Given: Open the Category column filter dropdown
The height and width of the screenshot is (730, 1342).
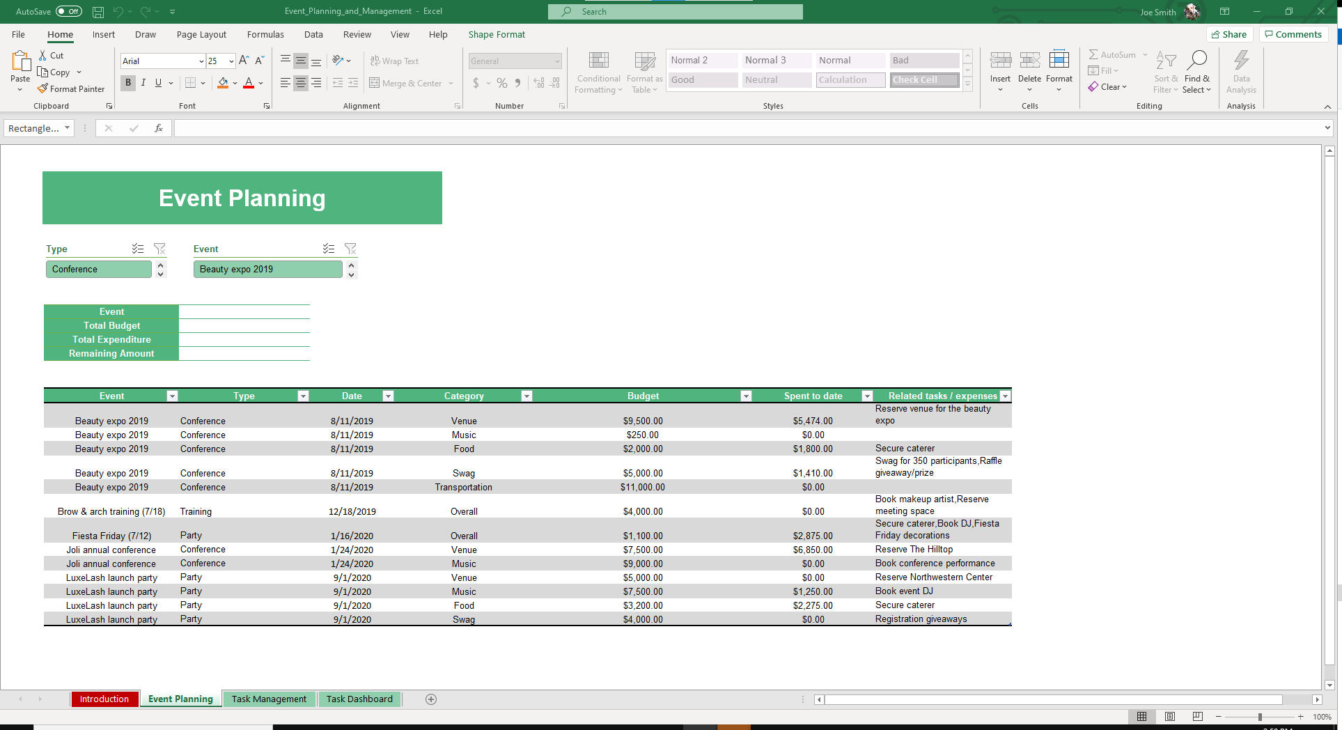Looking at the screenshot, I should [x=527, y=396].
